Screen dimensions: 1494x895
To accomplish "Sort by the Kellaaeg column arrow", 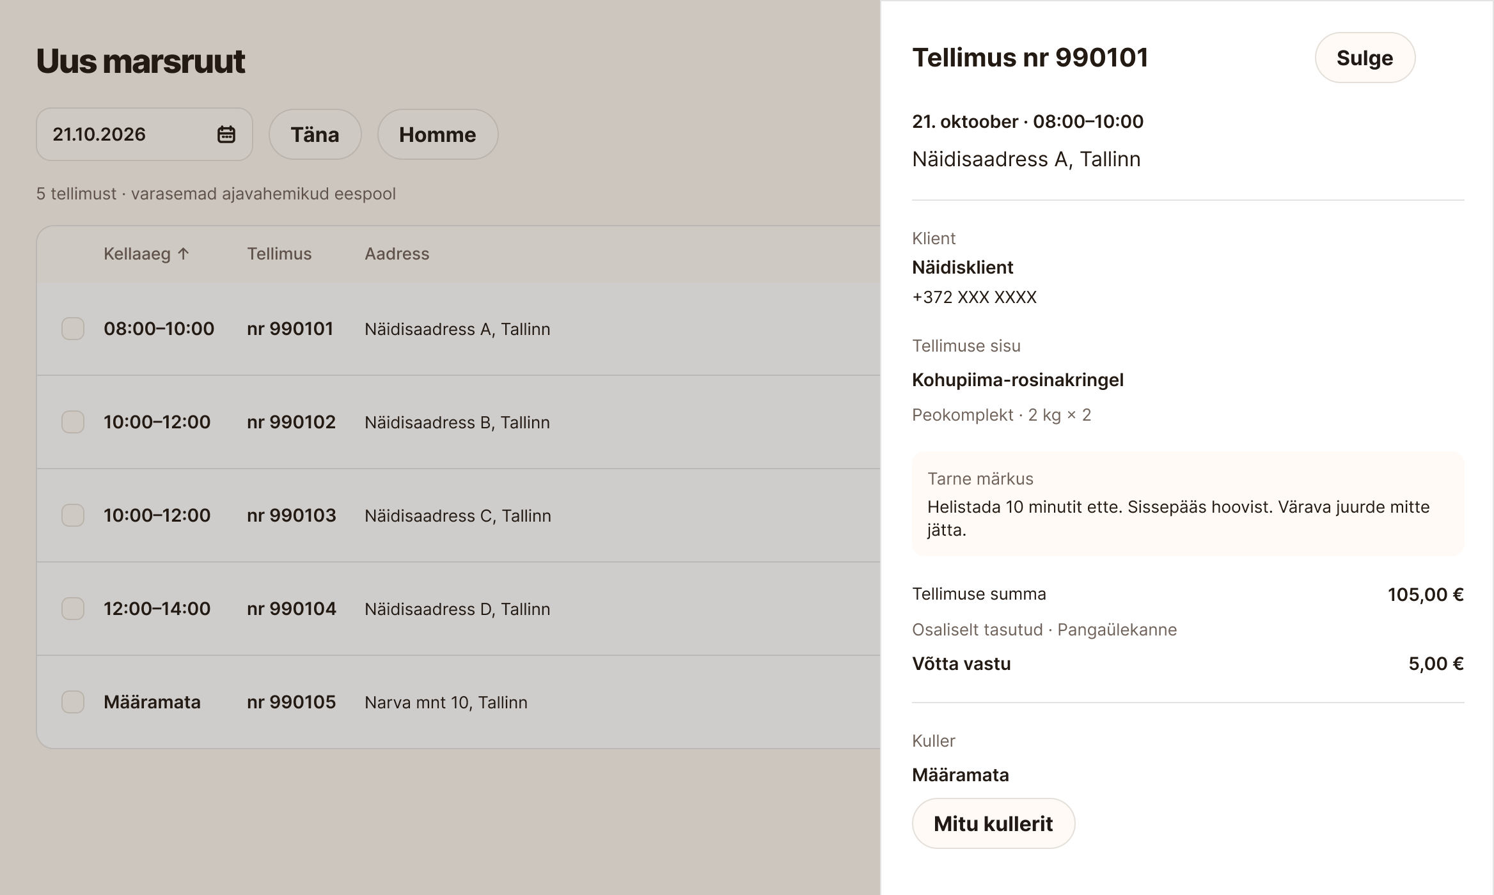I will [x=184, y=254].
